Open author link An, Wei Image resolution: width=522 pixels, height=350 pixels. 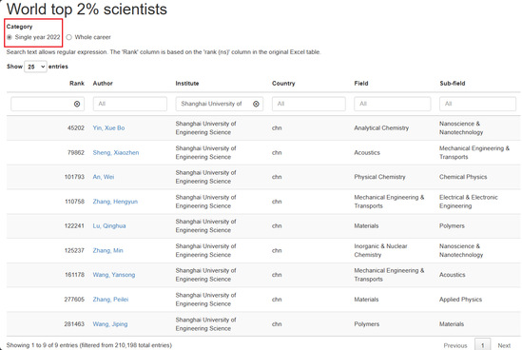(104, 177)
